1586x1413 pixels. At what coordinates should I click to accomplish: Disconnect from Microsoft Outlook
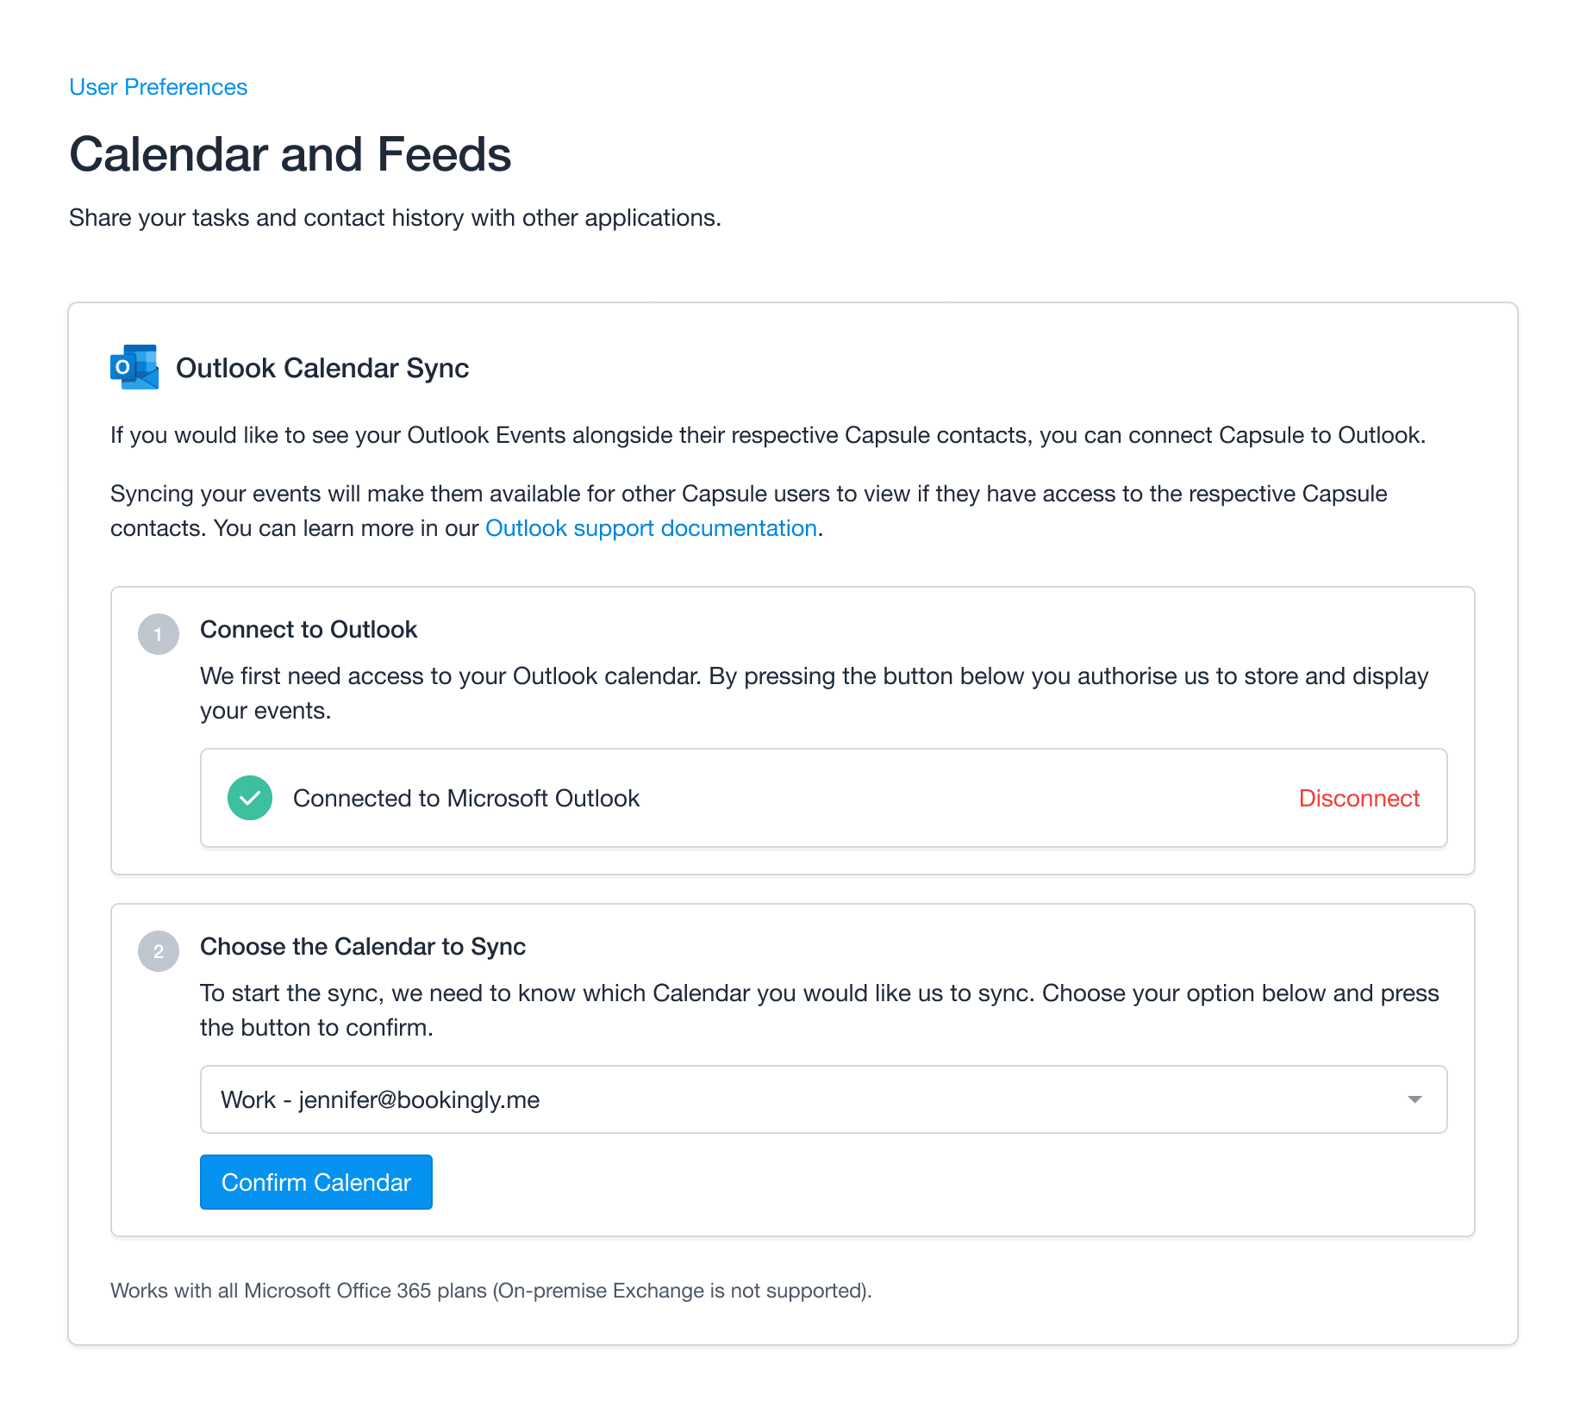pos(1358,798)
